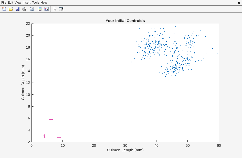This screenshot has height=158, width=242.
Task: Insert a legend using the toolbar icon
Action: click(x=46, y=9)
